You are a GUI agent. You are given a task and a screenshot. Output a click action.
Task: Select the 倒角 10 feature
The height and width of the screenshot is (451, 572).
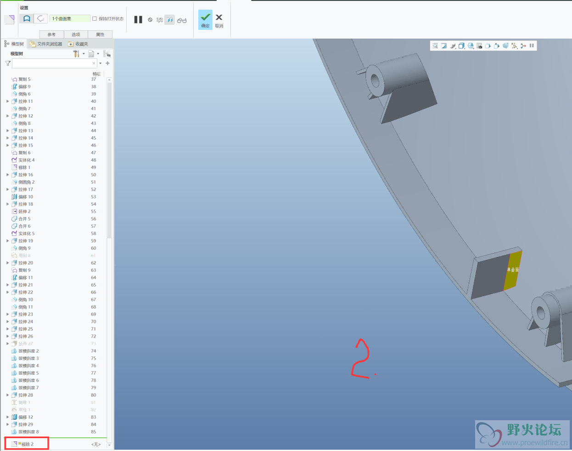point(22,300)
